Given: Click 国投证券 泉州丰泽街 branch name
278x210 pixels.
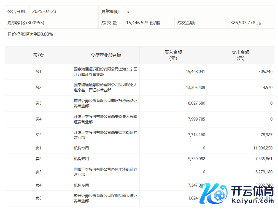Looking at the screenshot, I should (105, 172).
